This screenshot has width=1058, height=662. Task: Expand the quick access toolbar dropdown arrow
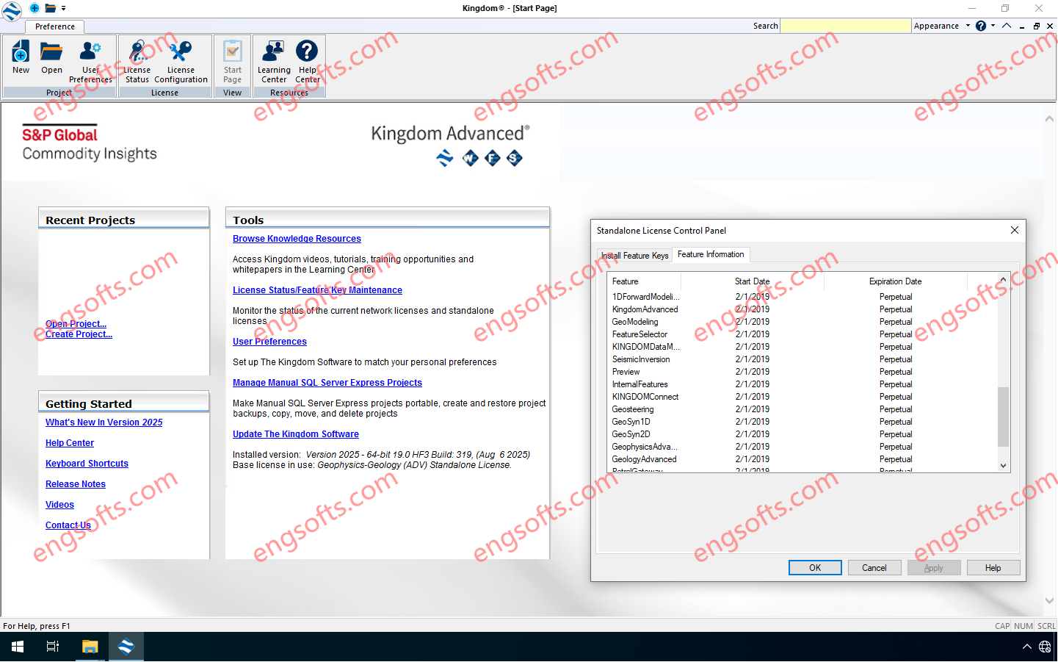64,8
